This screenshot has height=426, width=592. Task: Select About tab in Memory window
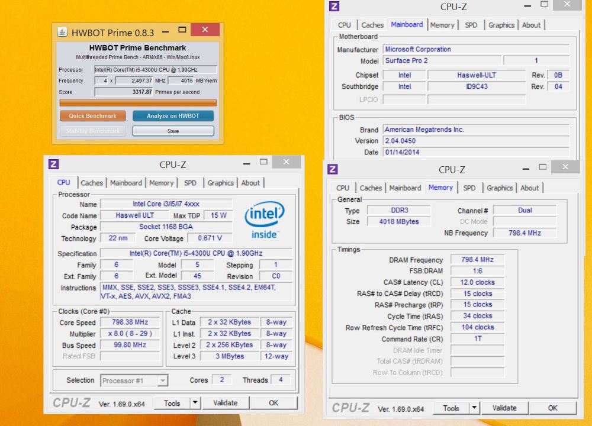click(x=530, y=188)
